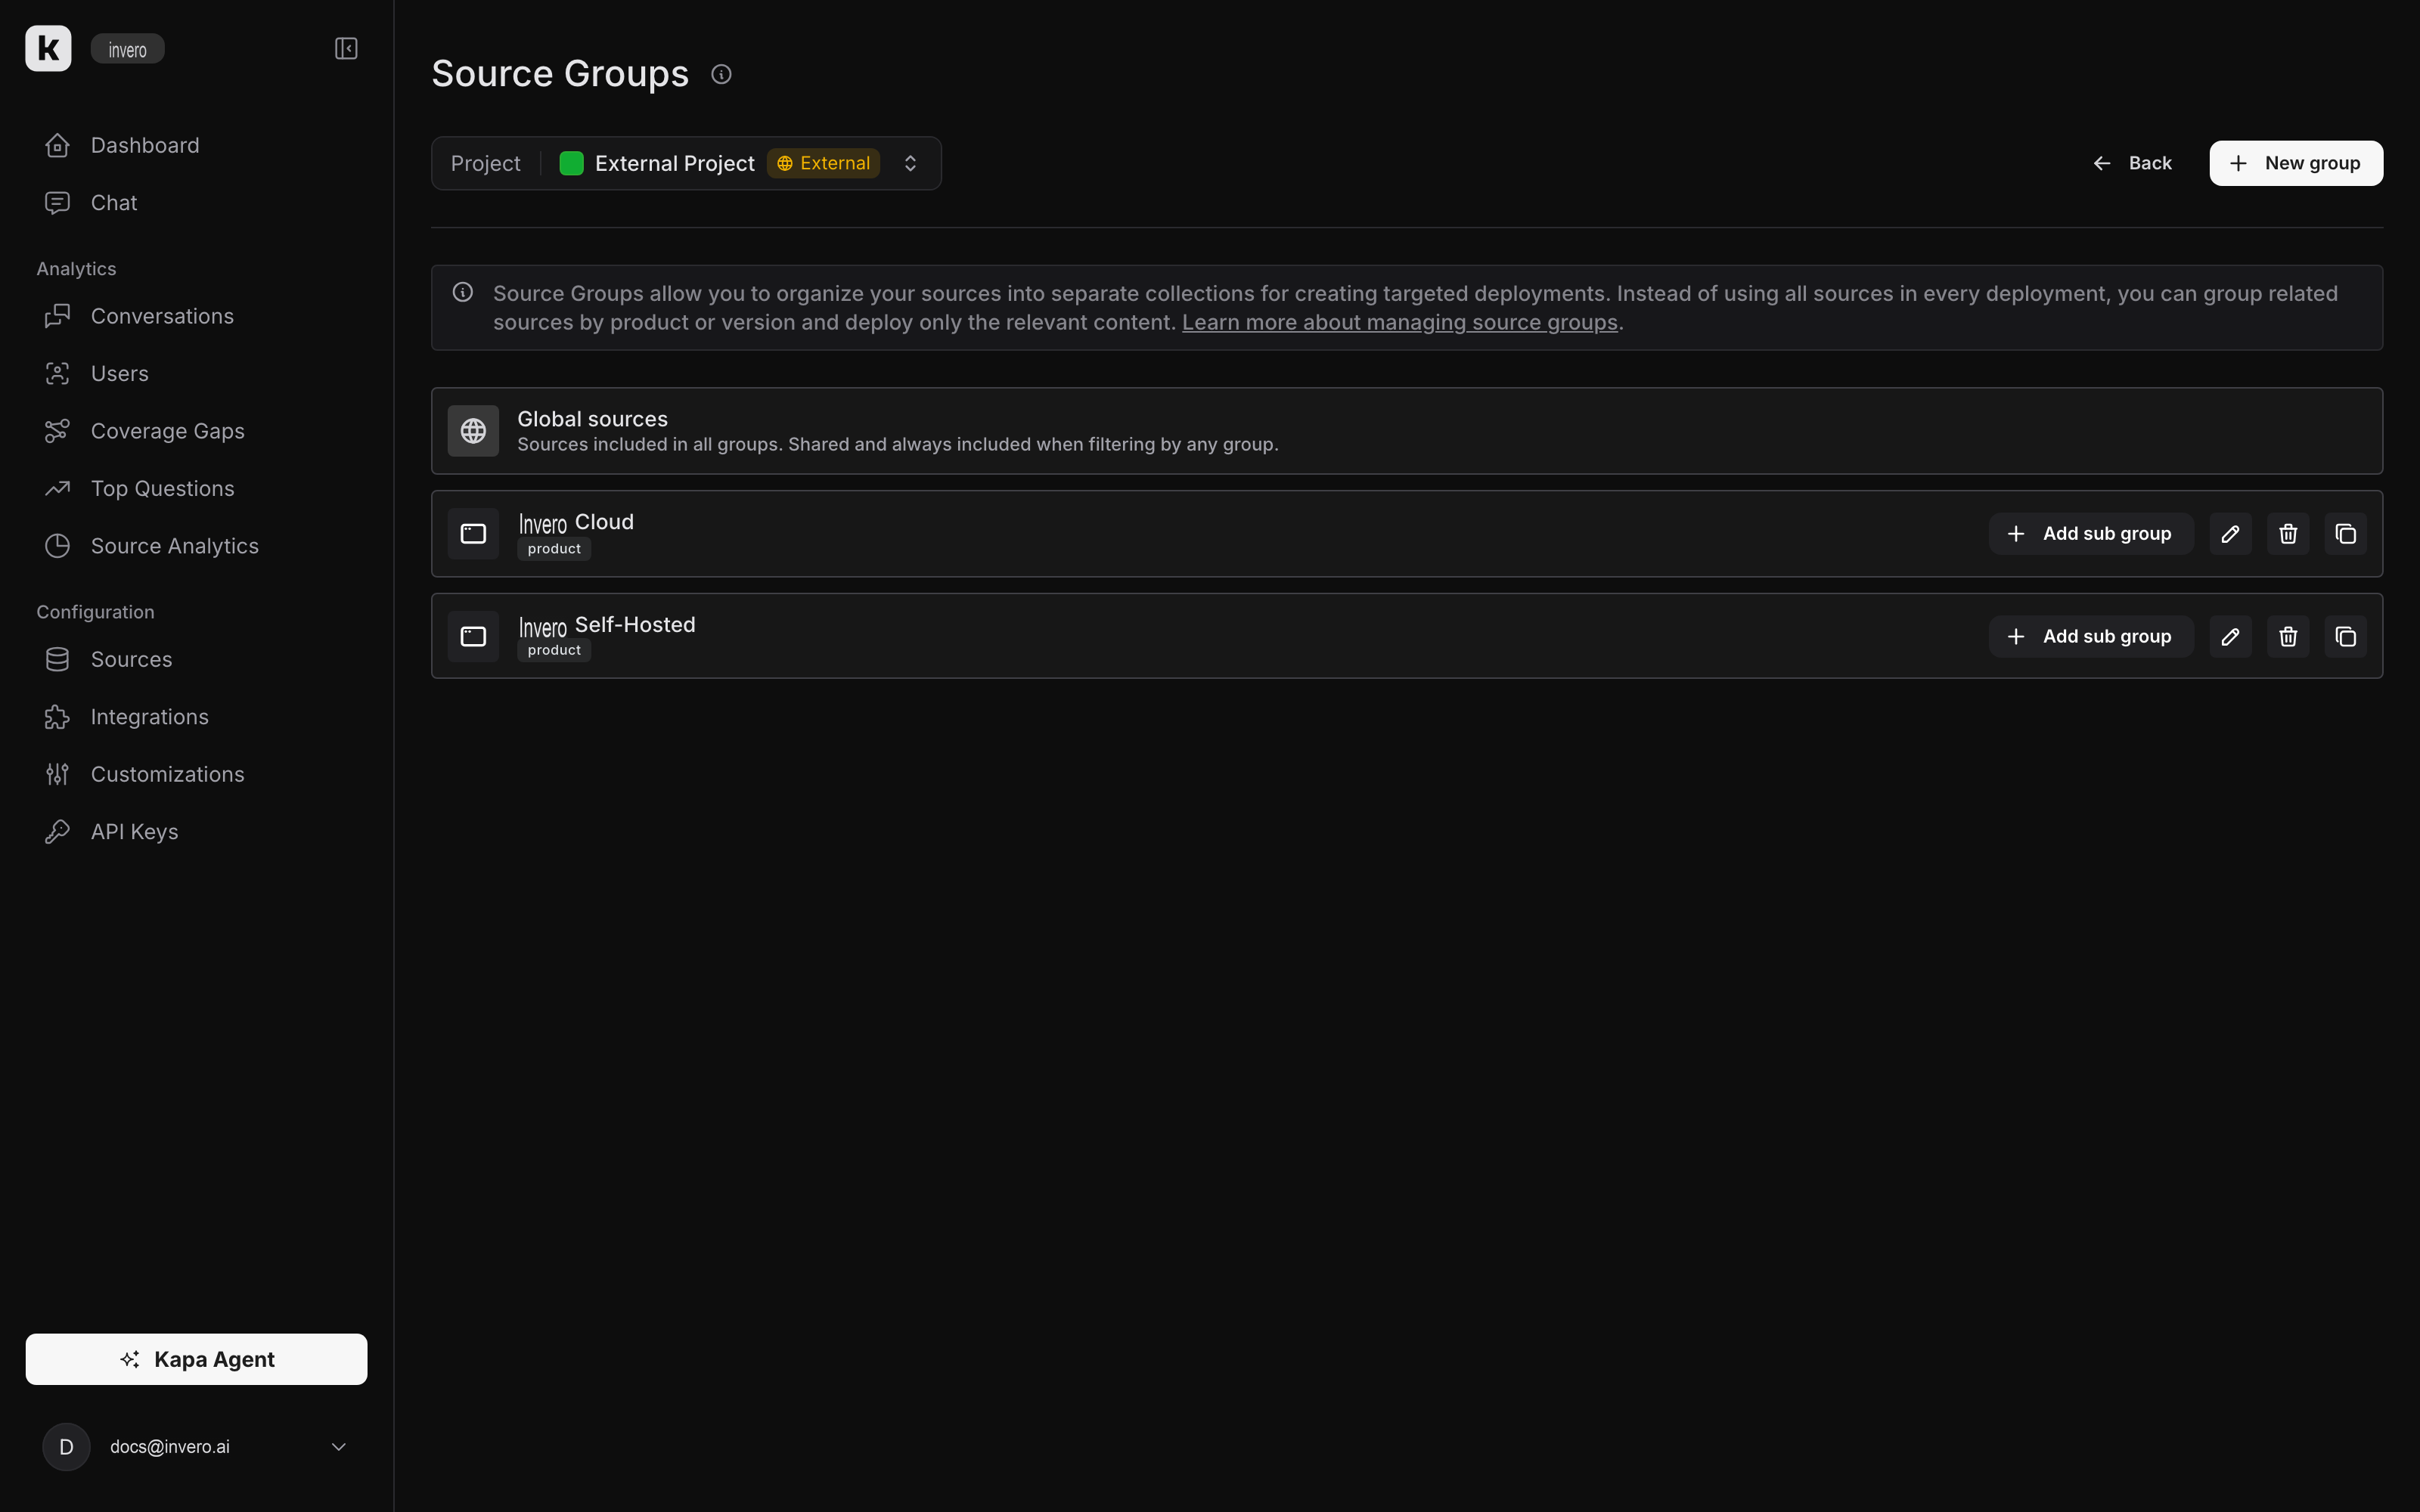Delete the Invero Self-Hosted group
The height and width of the screenshot is (1512, 2420).
[x=2288, y=636]
